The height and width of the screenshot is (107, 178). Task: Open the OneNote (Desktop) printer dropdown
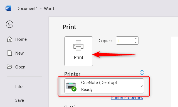tap(104, 86)
